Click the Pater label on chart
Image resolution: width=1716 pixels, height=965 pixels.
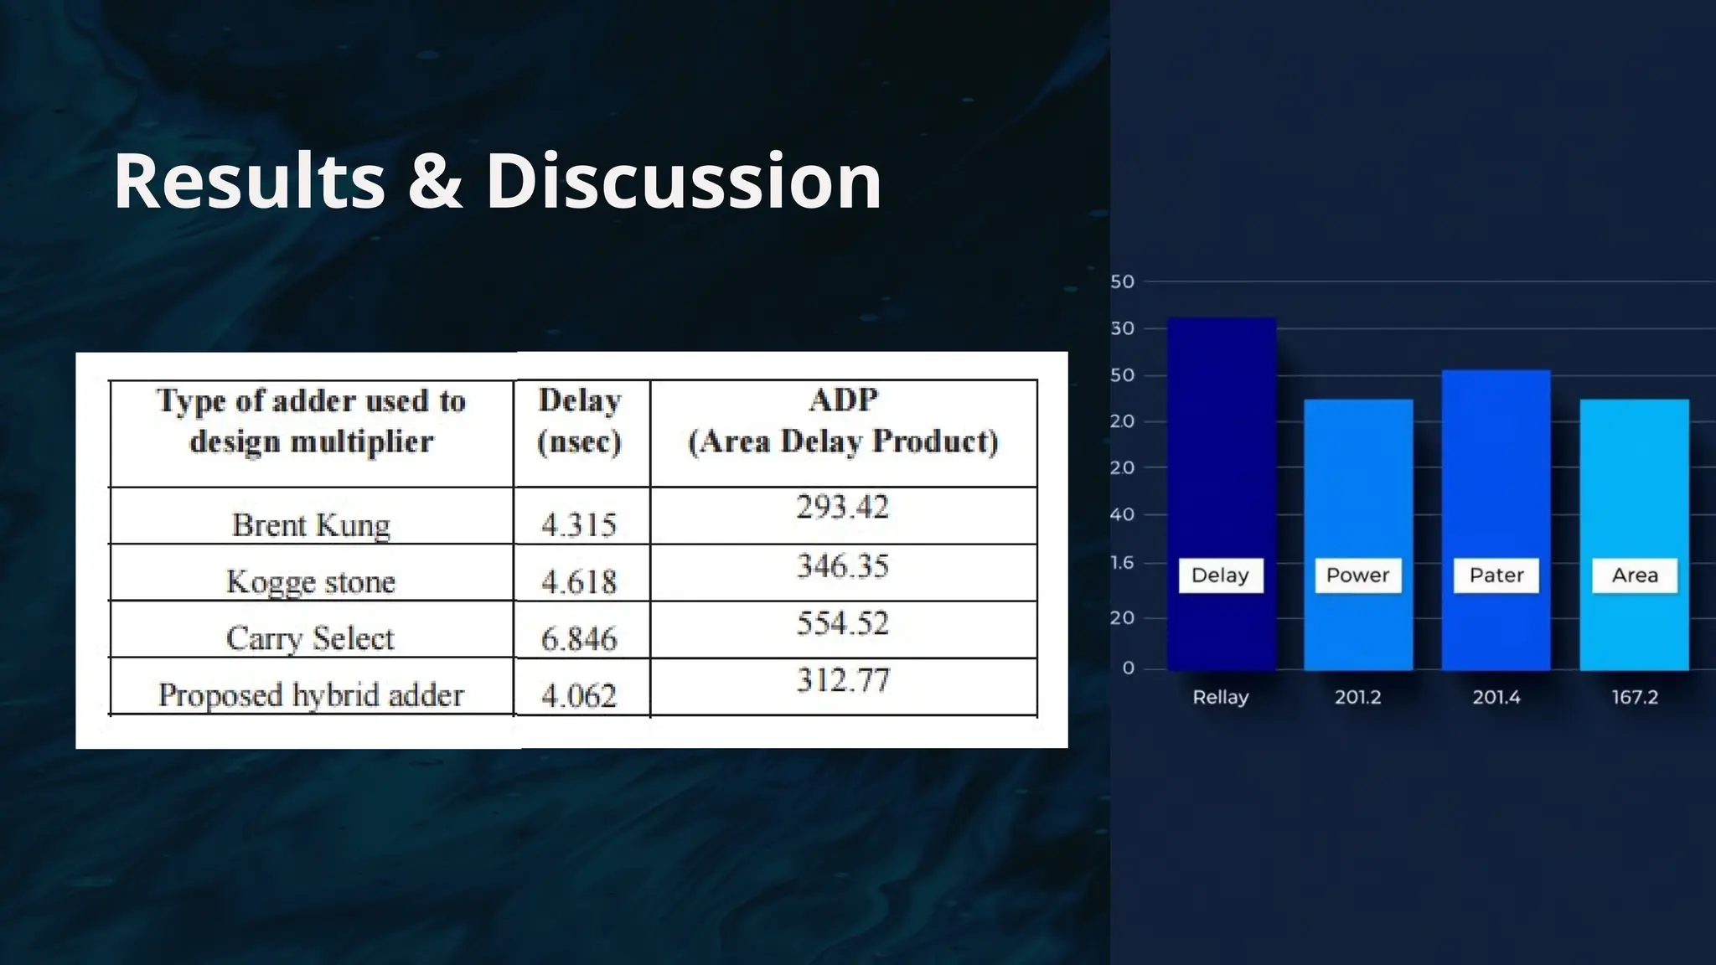point(1496,575)
